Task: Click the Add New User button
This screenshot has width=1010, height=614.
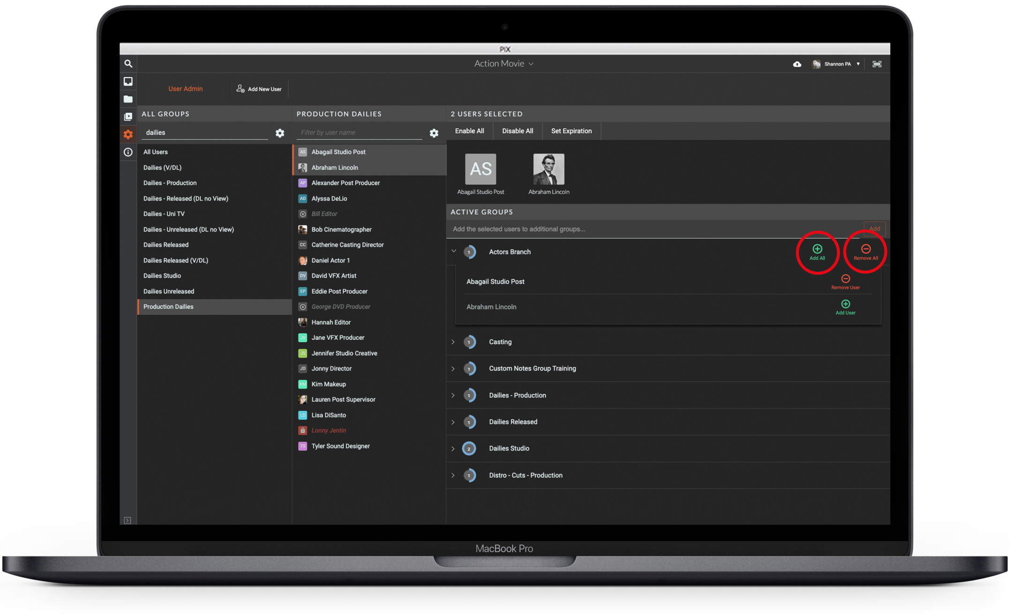Action: click(x=259, y=89)
